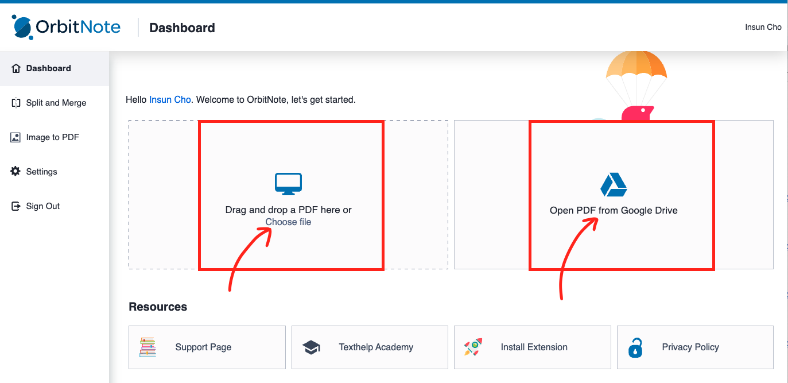
Task: Click the Google Drive triangle icon
Action: point(614,185)
